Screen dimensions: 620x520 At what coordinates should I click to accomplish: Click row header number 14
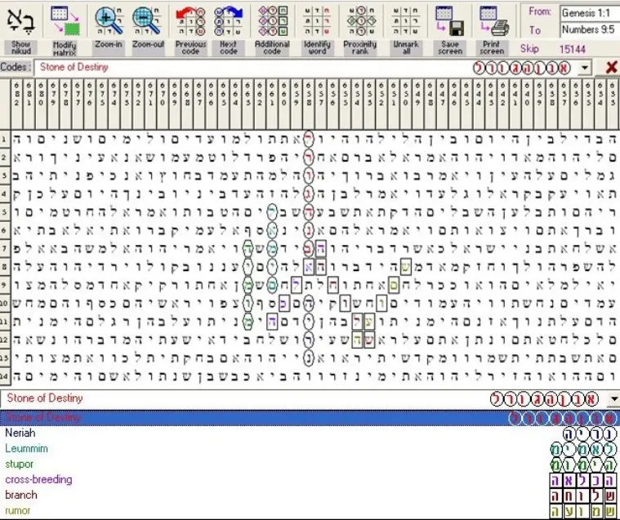[x=4, y=376]
